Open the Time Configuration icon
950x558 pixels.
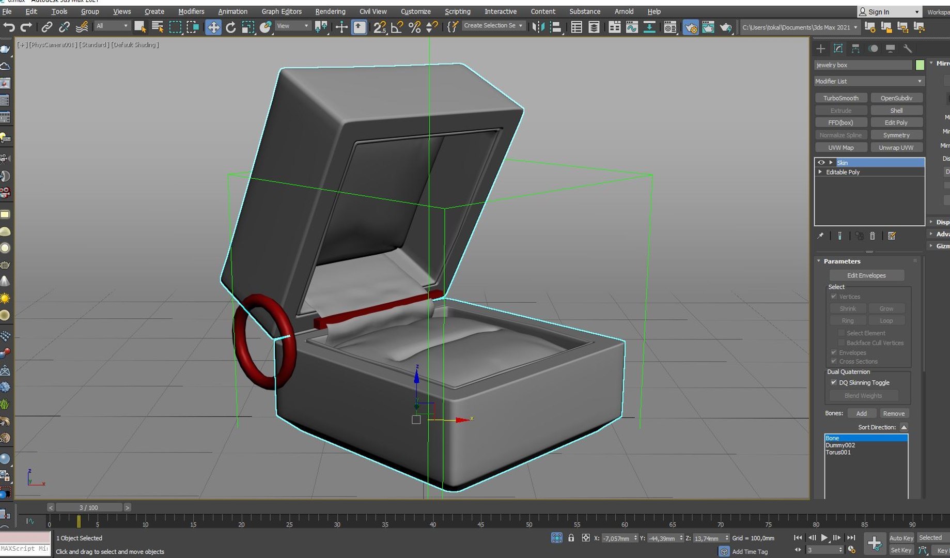(852, 550)
